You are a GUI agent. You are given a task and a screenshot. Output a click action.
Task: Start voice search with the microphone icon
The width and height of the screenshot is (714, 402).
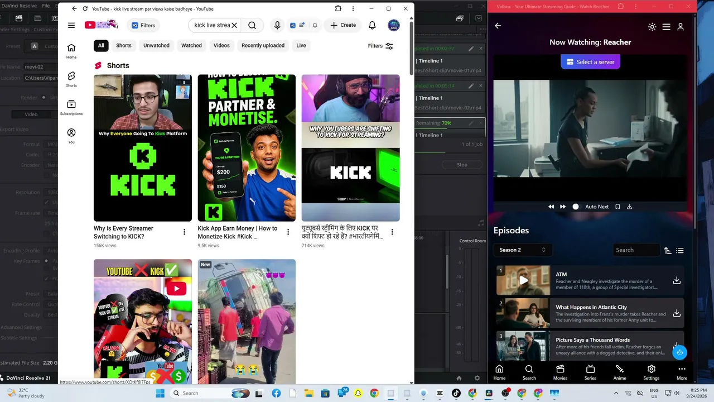click(x=277, y=25)
